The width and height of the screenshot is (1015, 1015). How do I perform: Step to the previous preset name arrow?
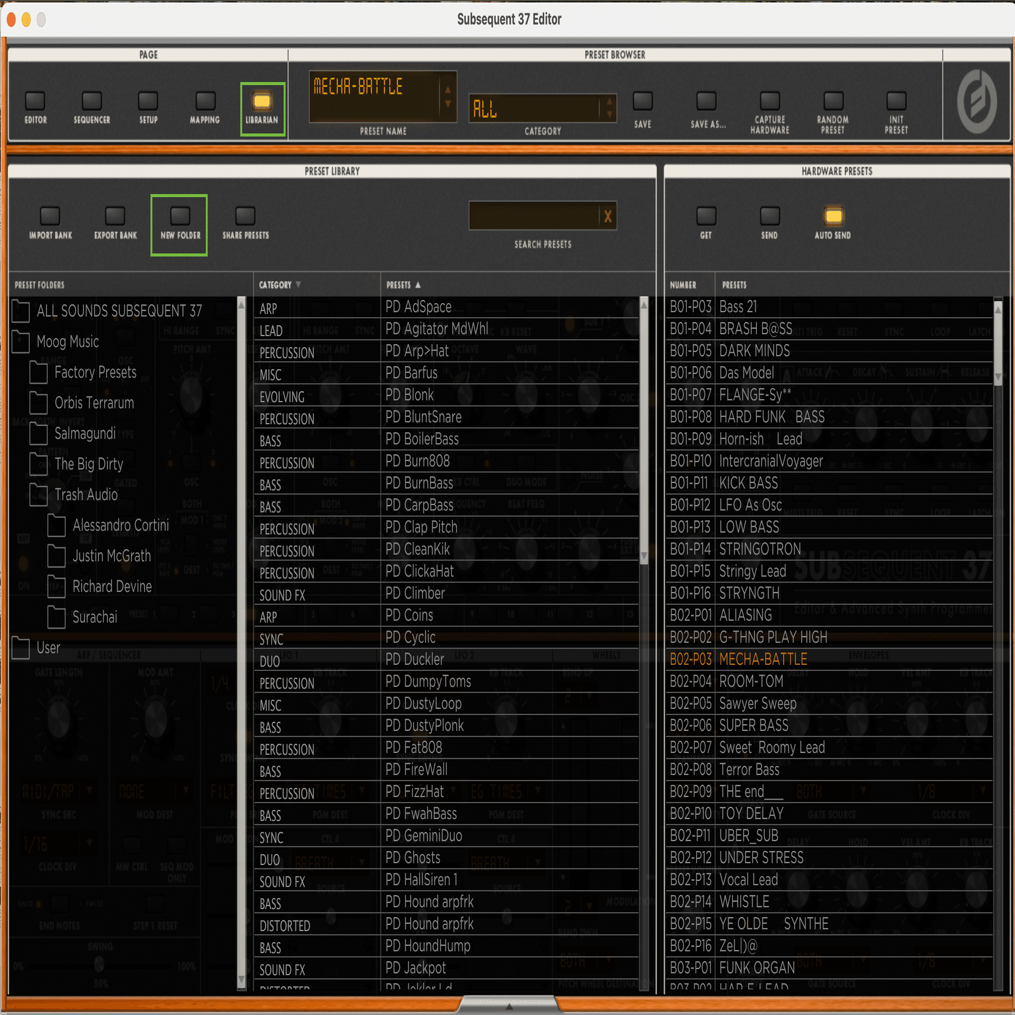[448, 89]
